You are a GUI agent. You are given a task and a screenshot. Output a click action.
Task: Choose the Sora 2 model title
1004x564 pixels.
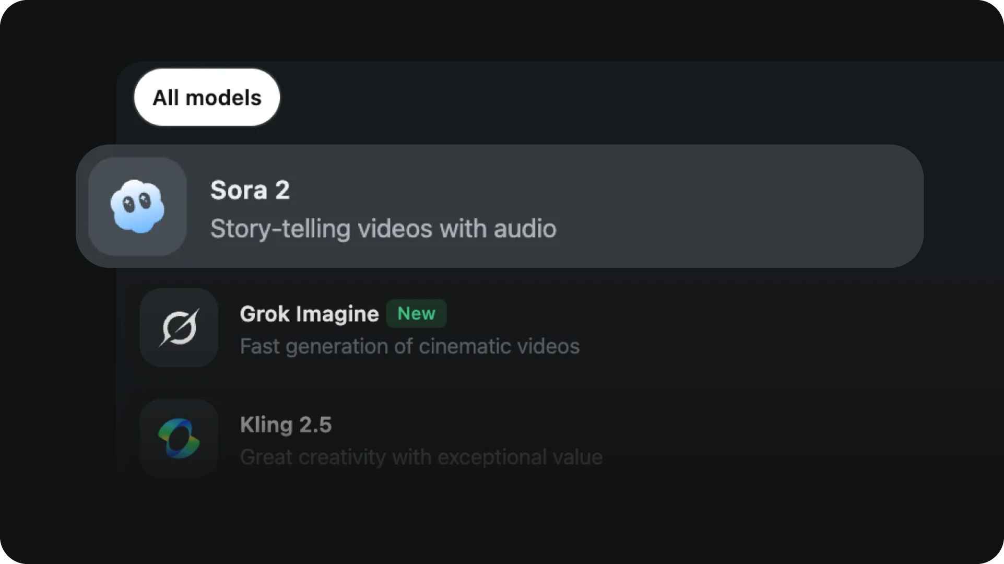[x=250, y=190]
